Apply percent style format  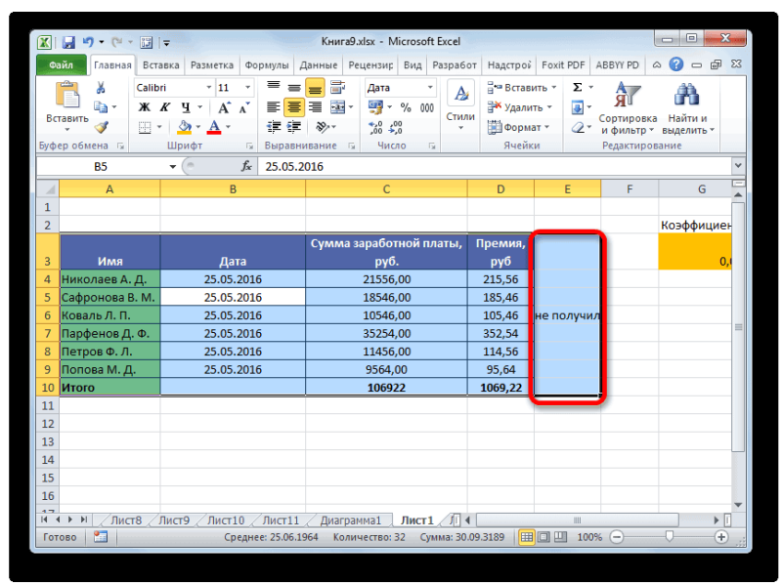406,107
